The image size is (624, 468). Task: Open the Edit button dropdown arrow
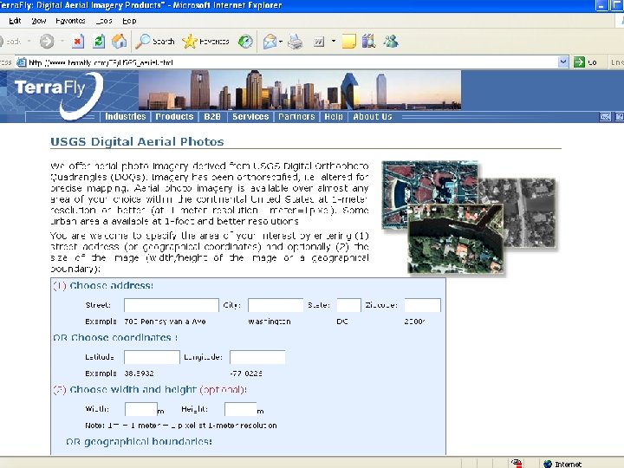click(x=334, y=41)
